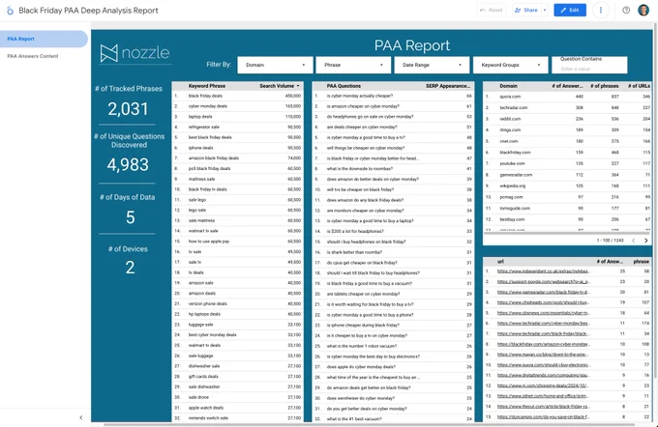Open the independent.co.uk URL link
658x427 pixels.
[543, 271]
